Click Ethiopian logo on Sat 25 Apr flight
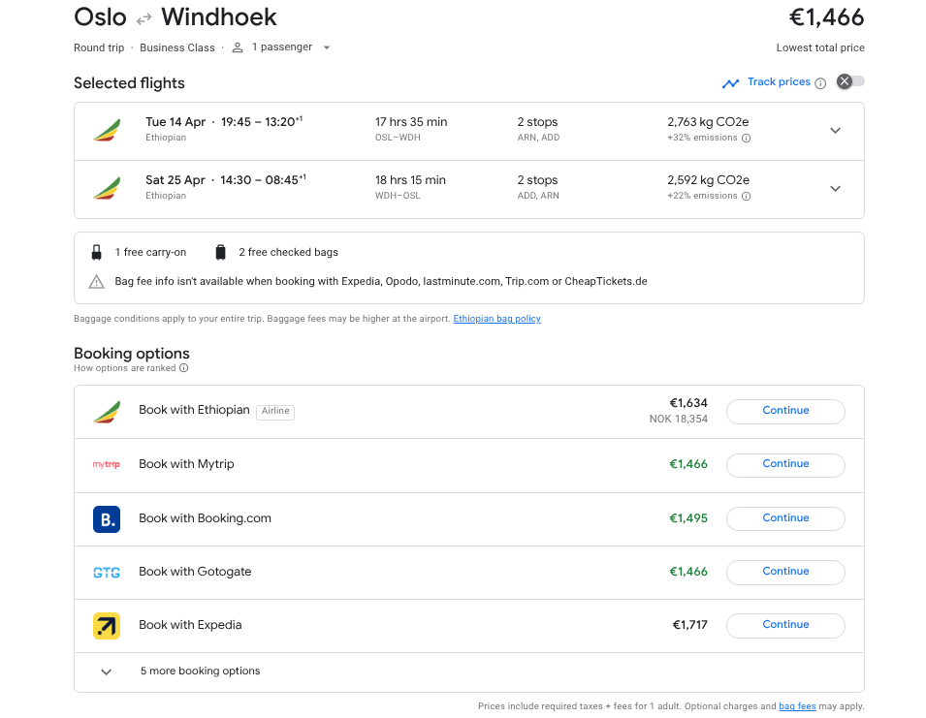The width and height of the screenshot is (926, 718). click(x=107, y=189)
